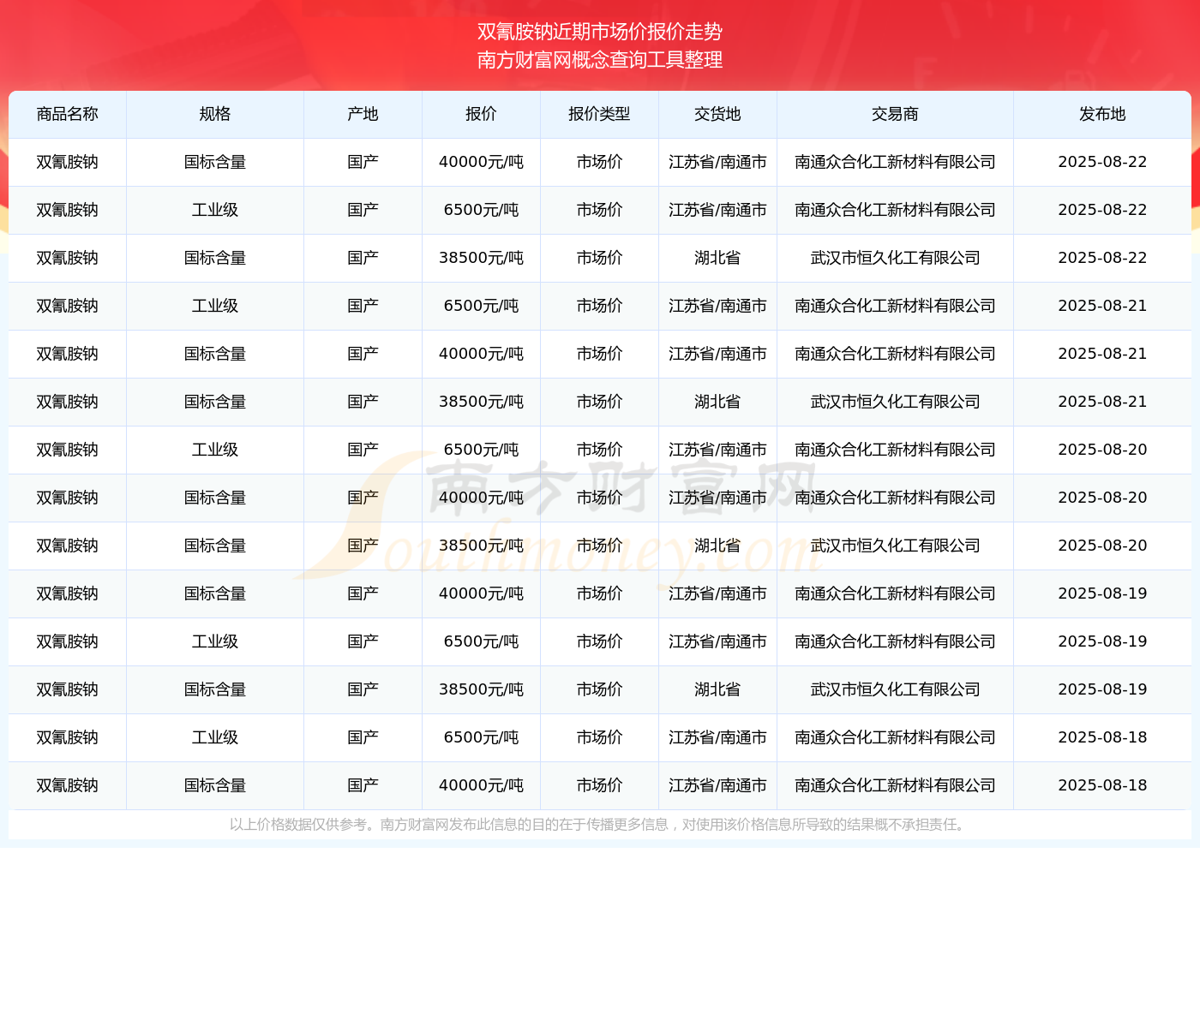Click the 报价类型 column header
The image size is (1200, 1032).
click(599, 114)
